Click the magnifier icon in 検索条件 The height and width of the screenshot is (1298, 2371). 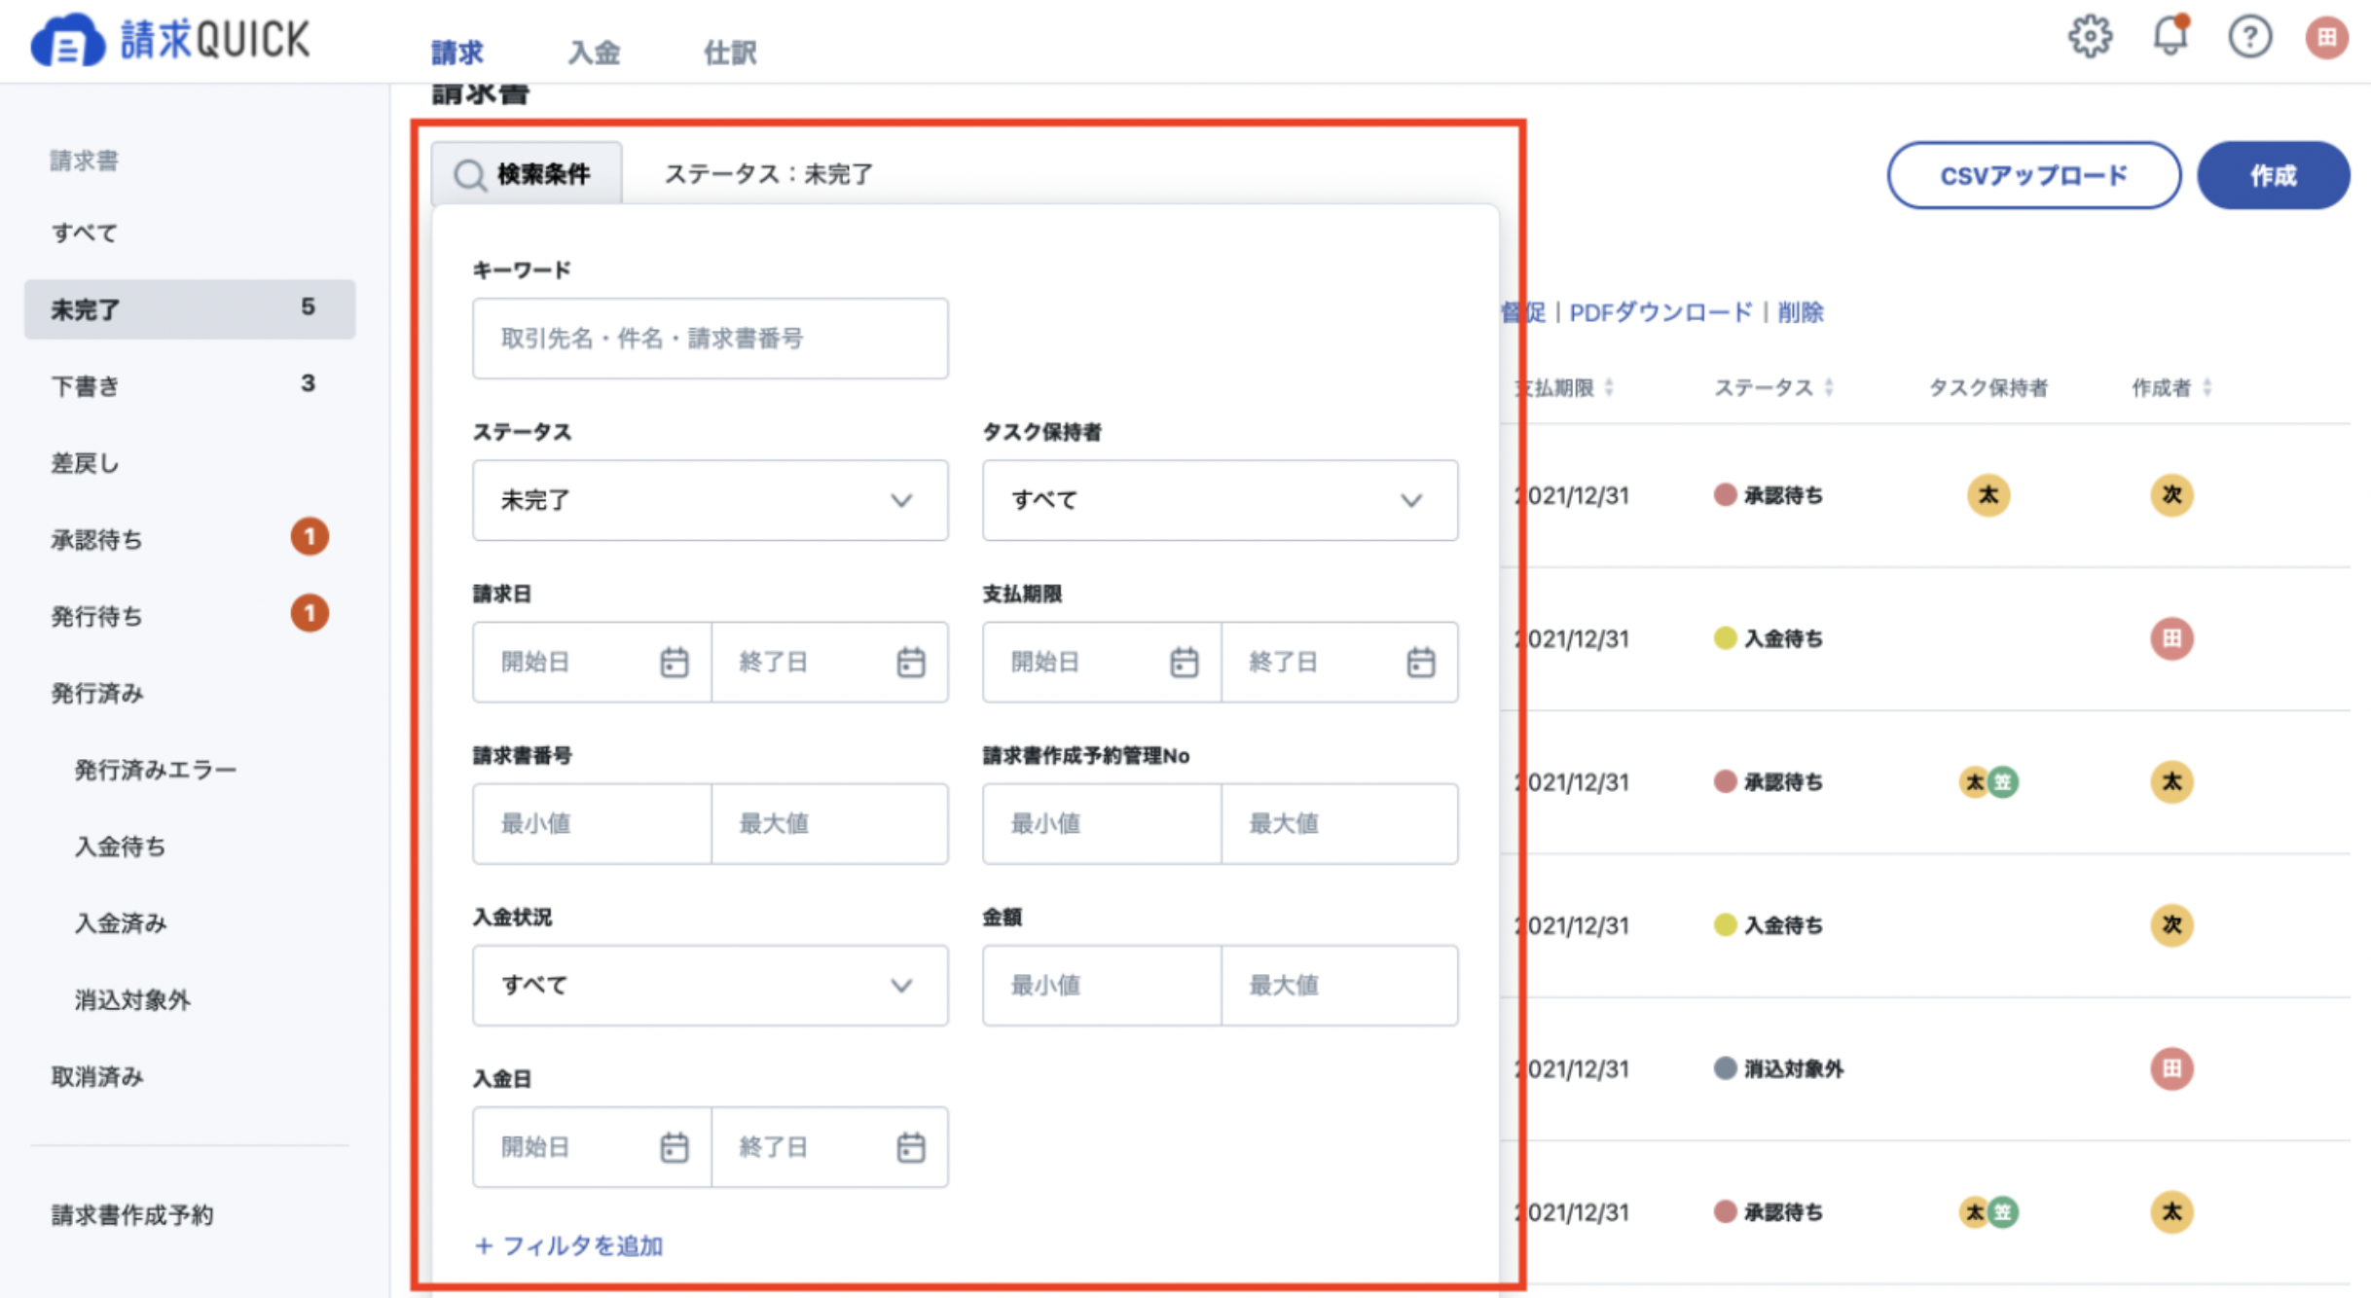[469, 175]
